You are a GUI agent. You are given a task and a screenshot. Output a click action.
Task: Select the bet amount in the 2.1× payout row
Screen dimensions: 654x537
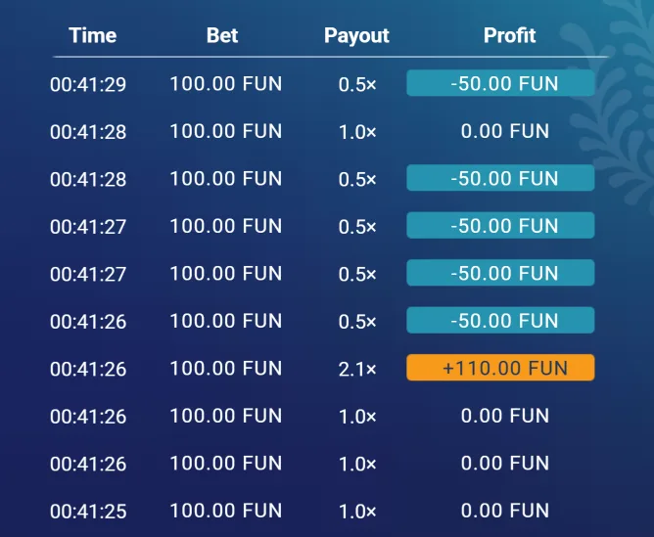pyautogui.click(x=225, y=368)
